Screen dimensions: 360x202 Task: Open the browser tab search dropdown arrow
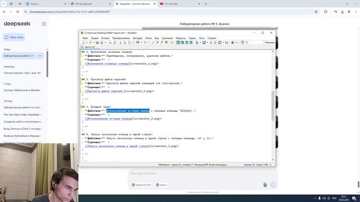(x=4, y=4)
